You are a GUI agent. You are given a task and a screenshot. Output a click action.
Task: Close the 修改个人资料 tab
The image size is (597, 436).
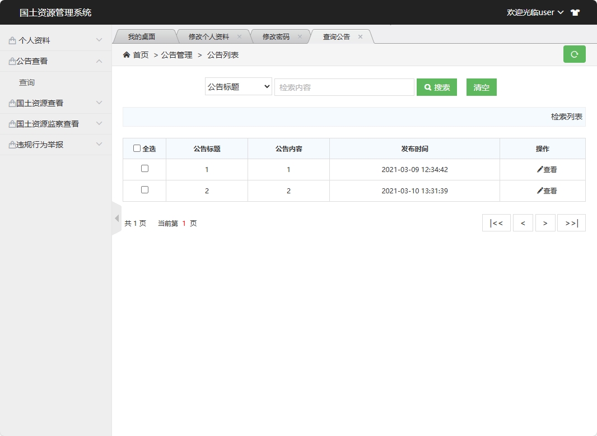(x=239, y=37)
